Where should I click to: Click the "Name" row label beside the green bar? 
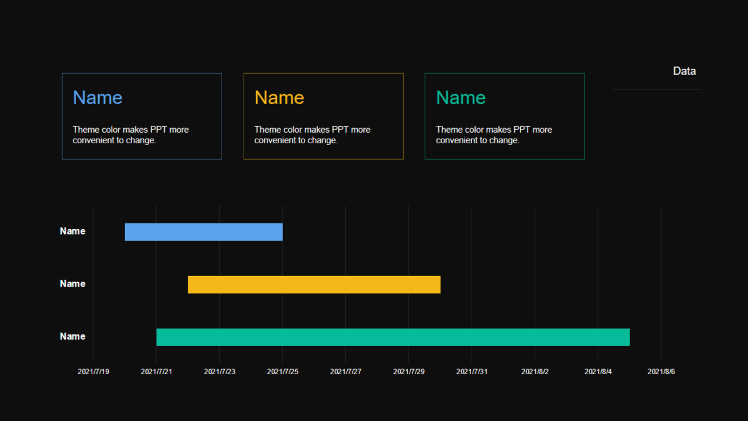(x=72, y=337)
